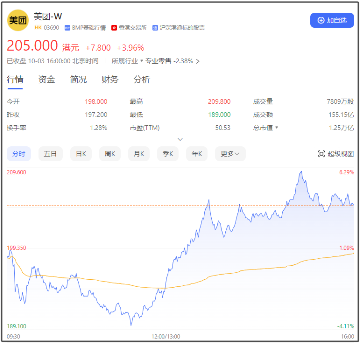Image resolution: width=360 pixels, height=343 pixels.
Task: Add stock via 加自选 button
Action: (332, 20)
